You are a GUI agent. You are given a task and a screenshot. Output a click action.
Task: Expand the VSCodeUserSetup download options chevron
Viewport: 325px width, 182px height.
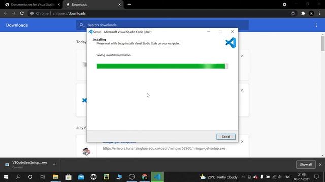(54, 165)
